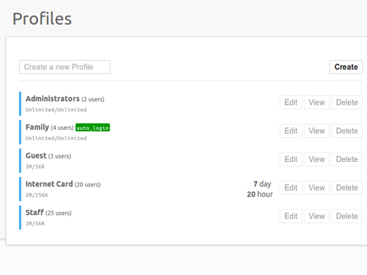The height and width of the screenshot is (275, 367).
Task: Click the Create a new Profile field
Action: click(x=65, y=67)
